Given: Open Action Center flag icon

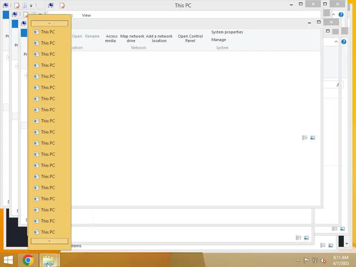Looking at the screenshot, I should (x=306, y=260).
